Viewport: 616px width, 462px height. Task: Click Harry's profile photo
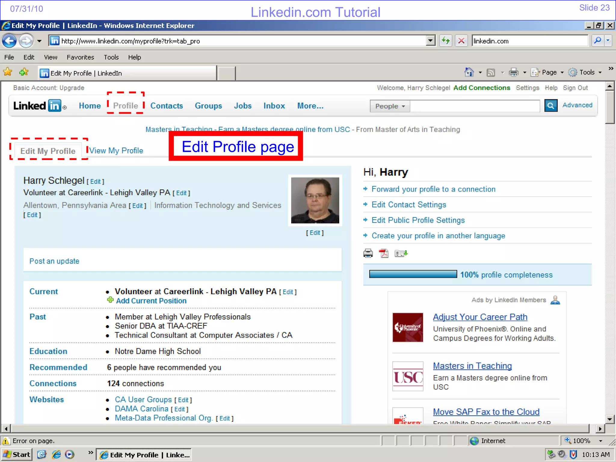click(315, 200)
